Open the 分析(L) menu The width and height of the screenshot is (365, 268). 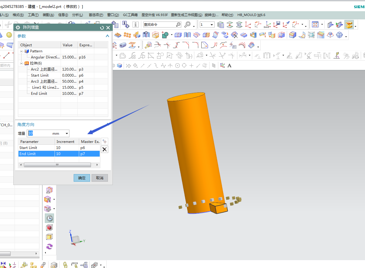(x=77, y=15)
